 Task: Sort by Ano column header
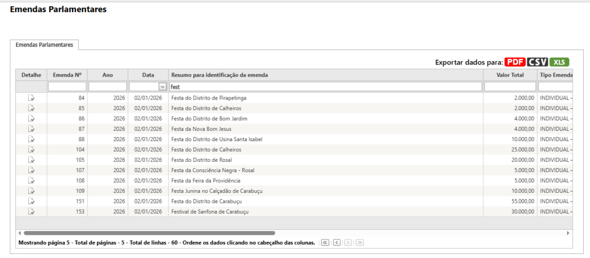tap(108, 75)
